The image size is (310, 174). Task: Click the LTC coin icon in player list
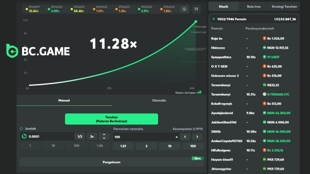tap(264, 94)
